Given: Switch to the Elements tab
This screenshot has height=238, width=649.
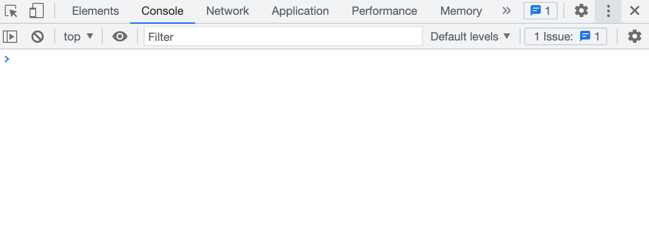Looking at the screenshot, I should coord(96,11).
